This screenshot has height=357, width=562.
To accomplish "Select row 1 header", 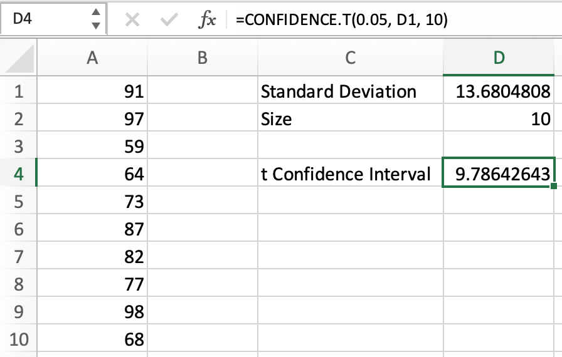I will click(18, 91).
